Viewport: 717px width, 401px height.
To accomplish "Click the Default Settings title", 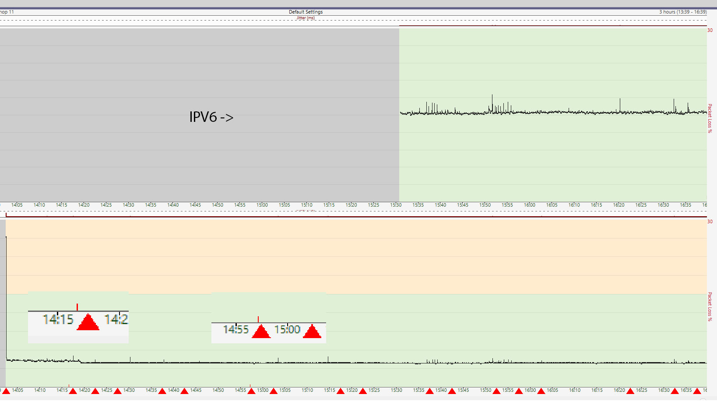I will click(306, 12).
